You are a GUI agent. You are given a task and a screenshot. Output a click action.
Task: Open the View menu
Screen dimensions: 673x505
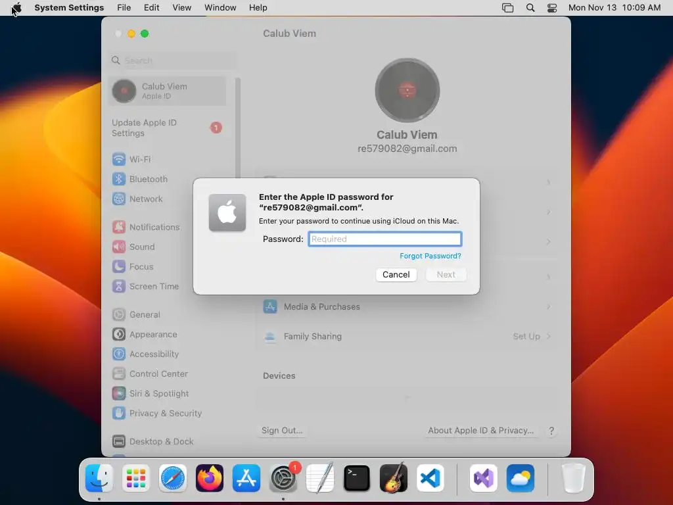181,8
